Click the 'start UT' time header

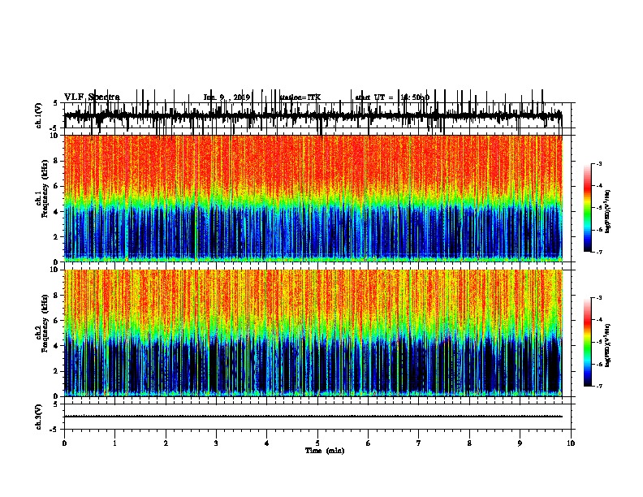(x=392, y=97)
